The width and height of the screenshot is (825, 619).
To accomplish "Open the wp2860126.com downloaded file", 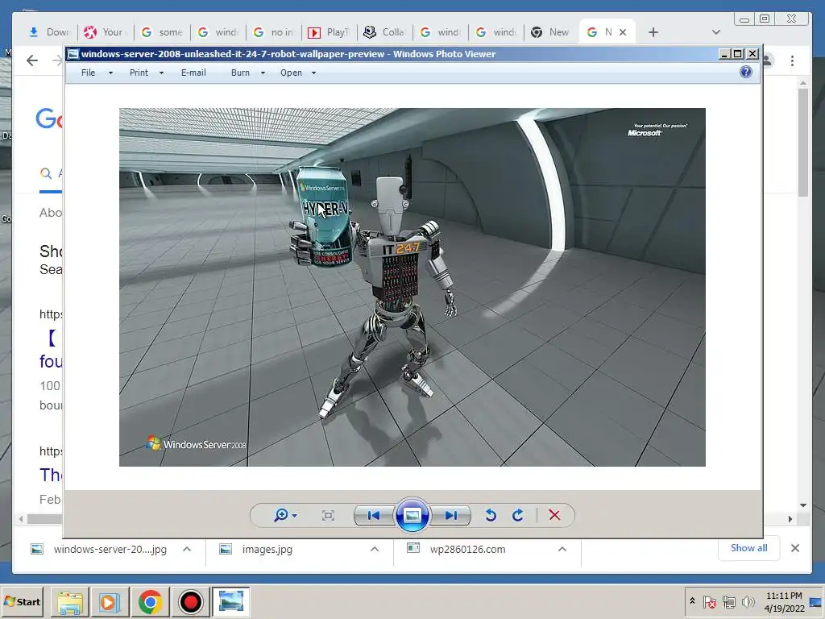I will [457, 549].
